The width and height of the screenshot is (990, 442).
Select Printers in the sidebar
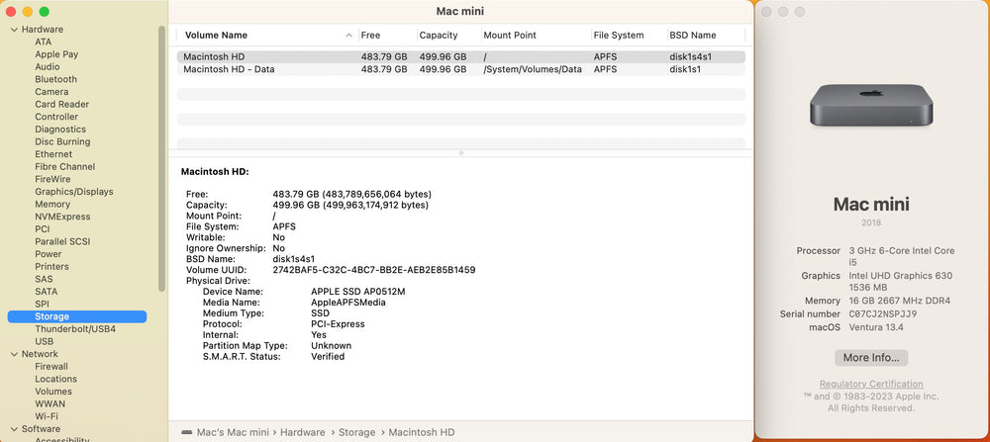pos(51,267)
